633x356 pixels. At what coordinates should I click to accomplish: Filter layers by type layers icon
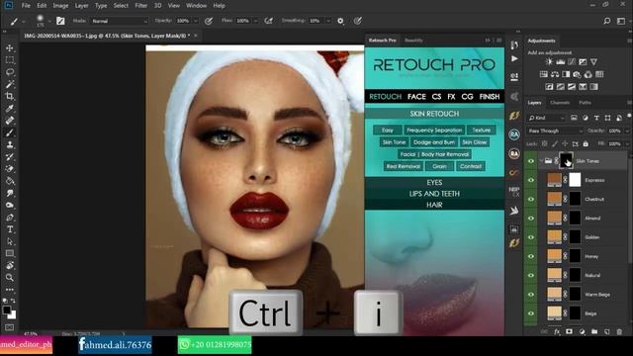596,118
